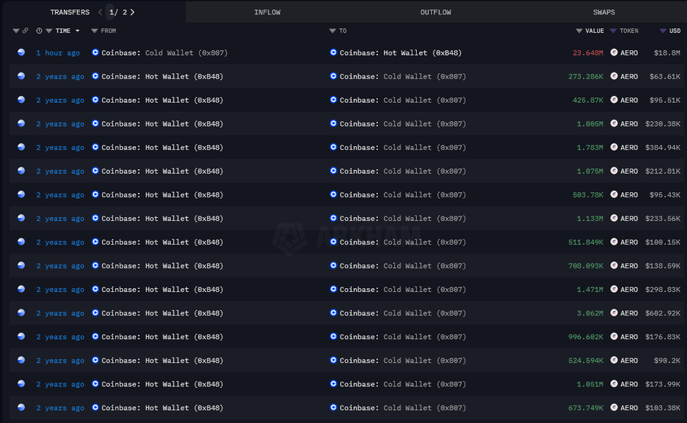Click the '1 hour ago' transaction timestamp
687x423 pixels.
(58, 53)
